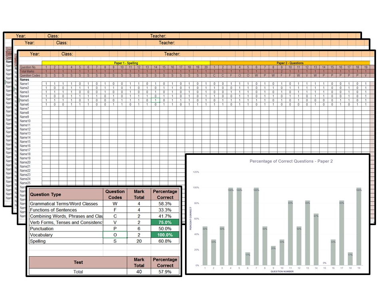The height and width of the screenshot is (283, 378).
Task: Click the Name1 cell in the names column
Action: [x=25, y=84]
